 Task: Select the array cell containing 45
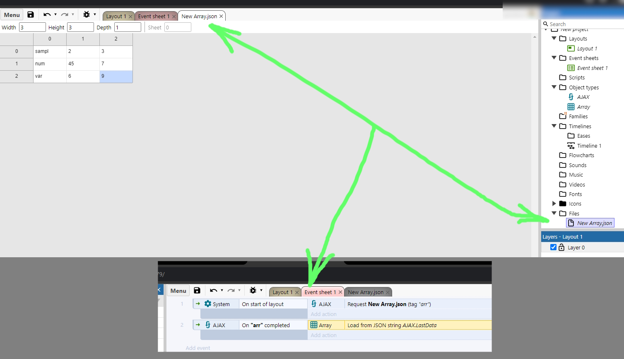point(83,64)
